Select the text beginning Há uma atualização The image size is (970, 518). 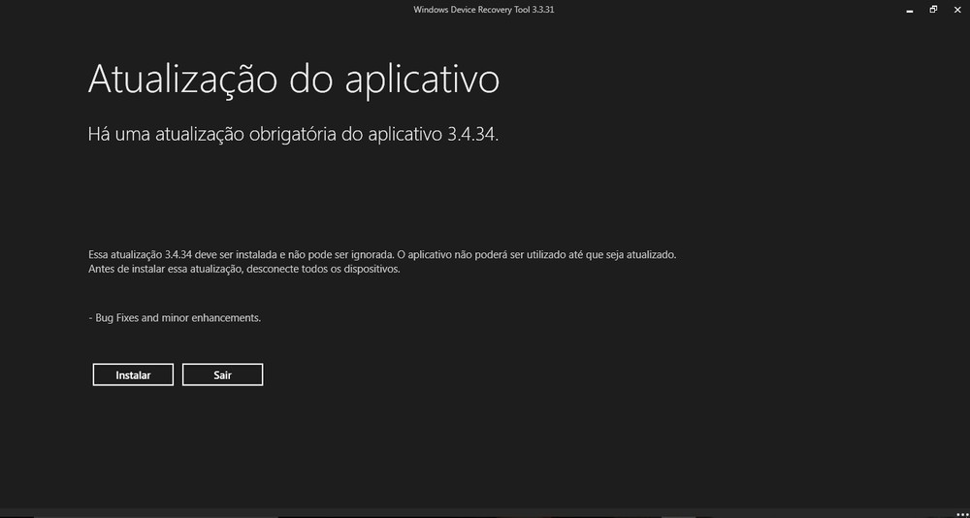point(293,135)
